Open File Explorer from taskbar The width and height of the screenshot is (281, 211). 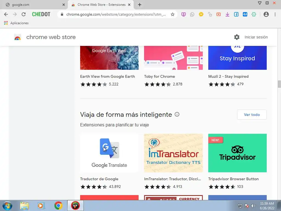tap(24, 206)
